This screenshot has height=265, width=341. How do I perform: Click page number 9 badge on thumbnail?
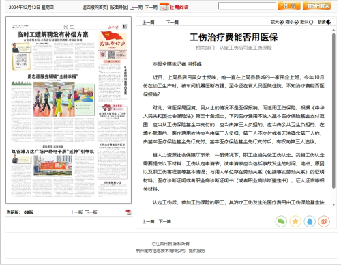pyautogui.click(x=124, y=27)
